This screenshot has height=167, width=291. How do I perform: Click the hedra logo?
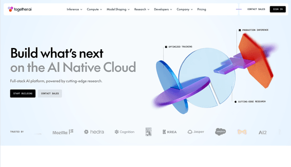click(94, 132)
